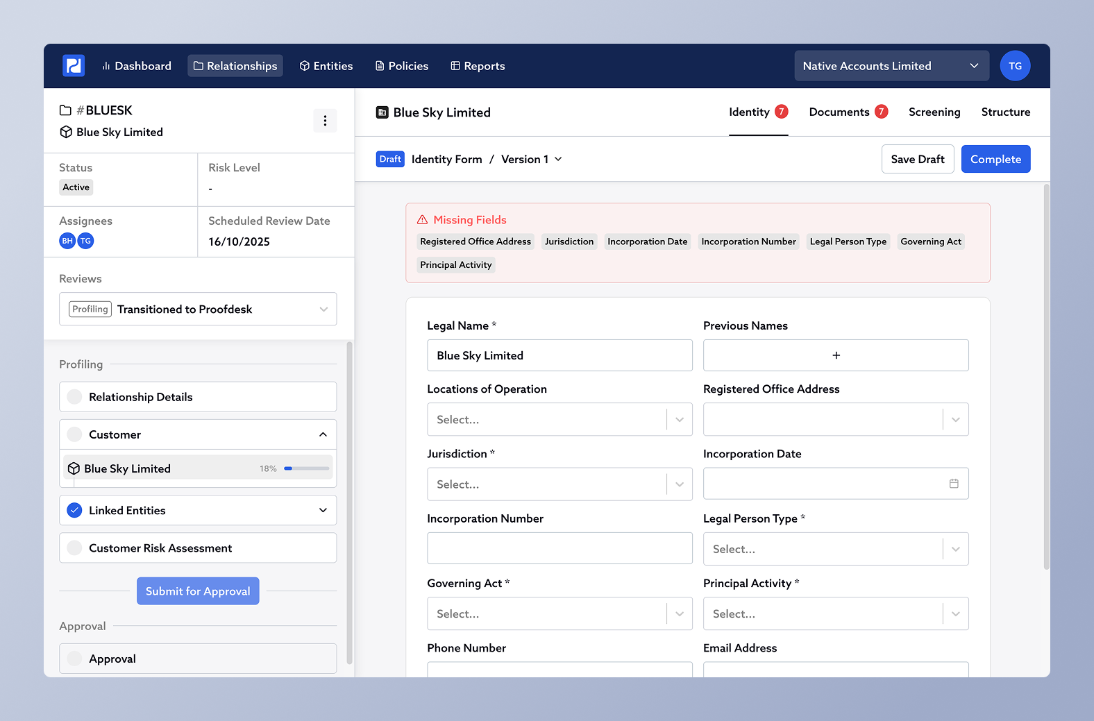1094x721 pixels.
Task: Click the BH assignee avatar
Action: click(x=67, y=241)
